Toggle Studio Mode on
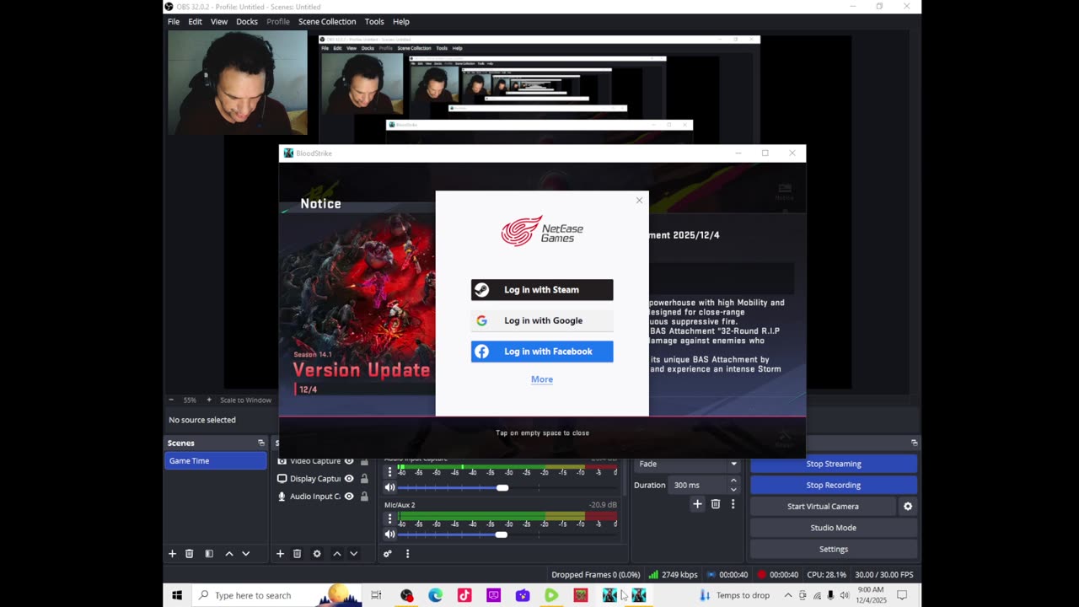Screen dimensions: 1079x607 coord(833,528)
